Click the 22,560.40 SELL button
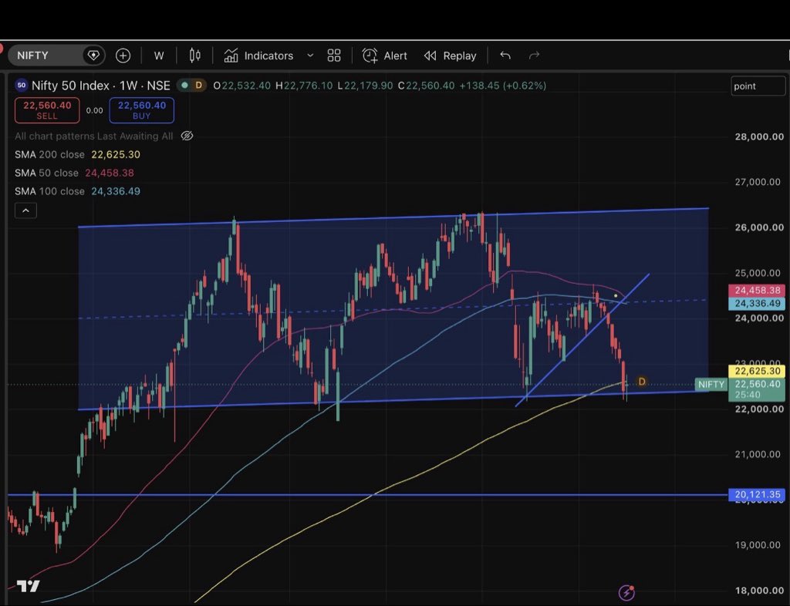The image size is (790, 606). (47, 110)
